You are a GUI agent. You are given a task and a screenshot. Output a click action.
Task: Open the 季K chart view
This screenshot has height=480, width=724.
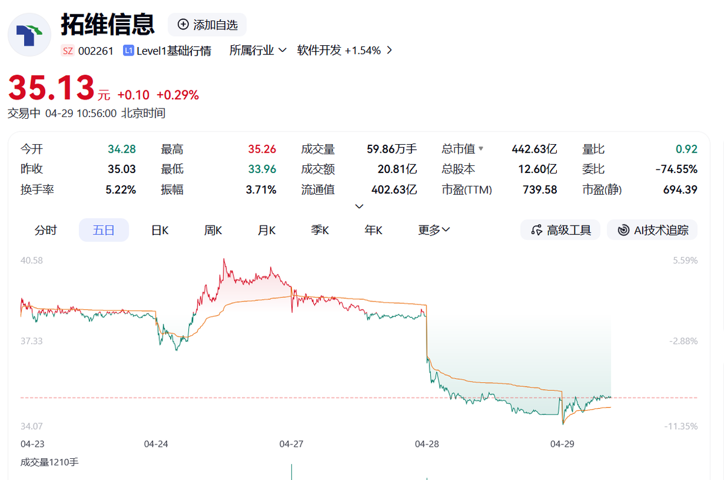tap(320, 230)
